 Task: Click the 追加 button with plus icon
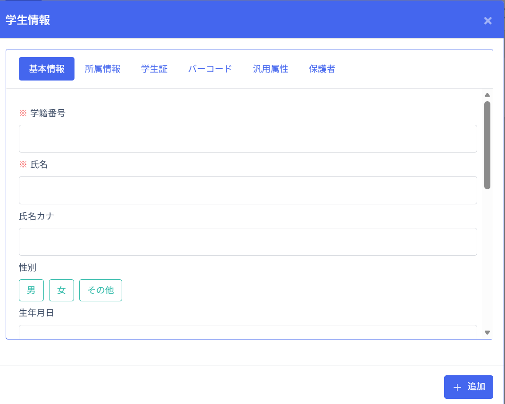point(468,387)
